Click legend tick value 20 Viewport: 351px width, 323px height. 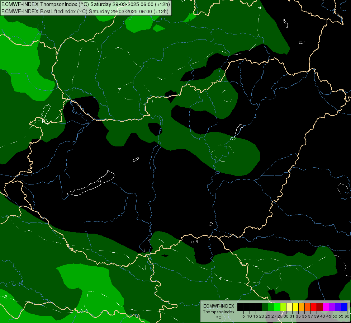click(x=262, y=316)
